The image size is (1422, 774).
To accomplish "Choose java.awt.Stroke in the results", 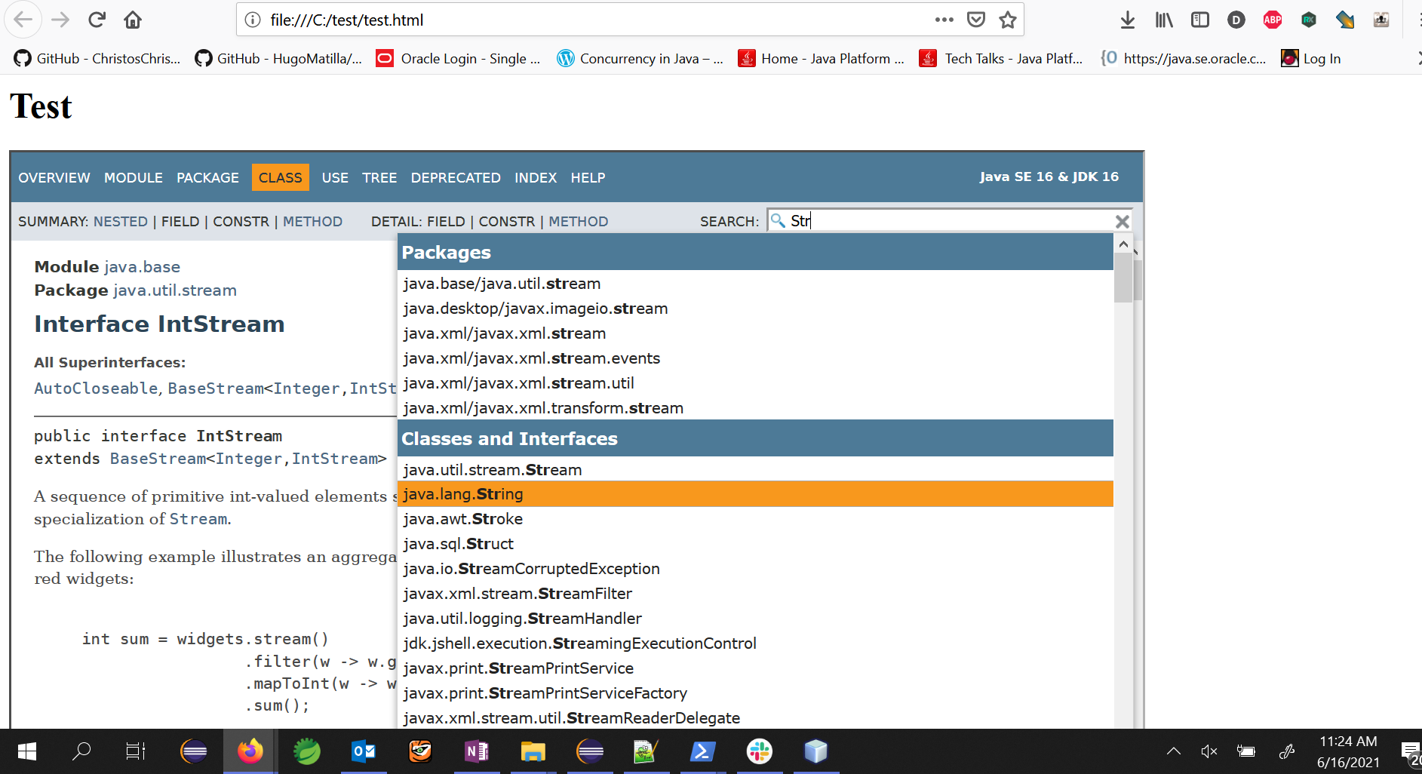I will click(x=462, y=519).
